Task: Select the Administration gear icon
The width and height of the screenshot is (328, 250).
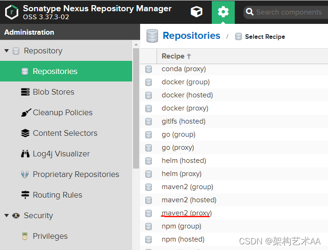Action: (223, 12)
